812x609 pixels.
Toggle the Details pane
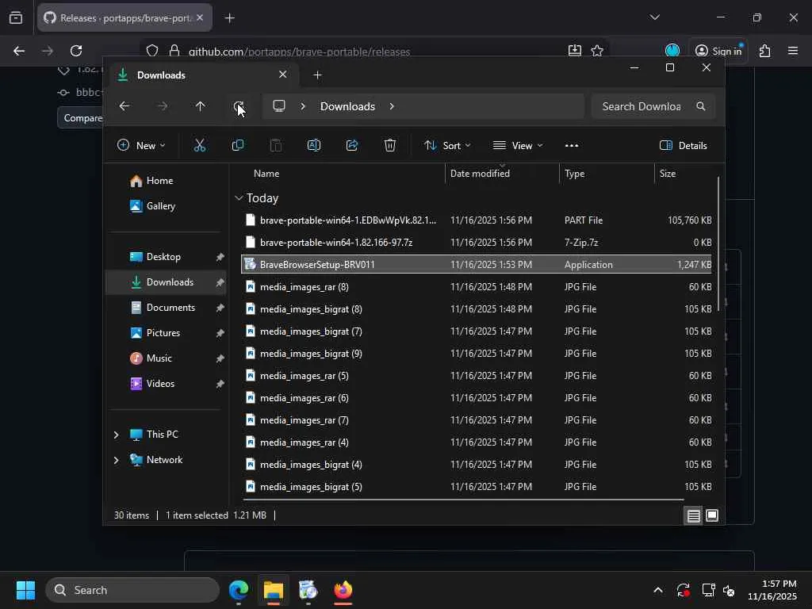684,146
